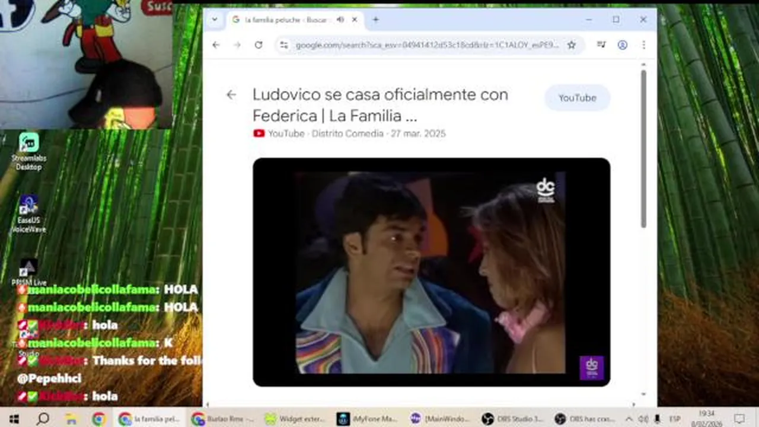
Task: Click 'Distrito Comedia' channel text
Action: tap(347, 133)
